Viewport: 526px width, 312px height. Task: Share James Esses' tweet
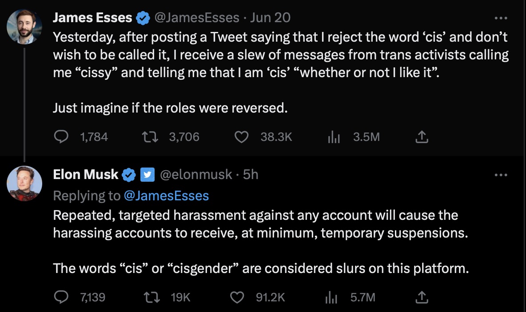(421, 137)
